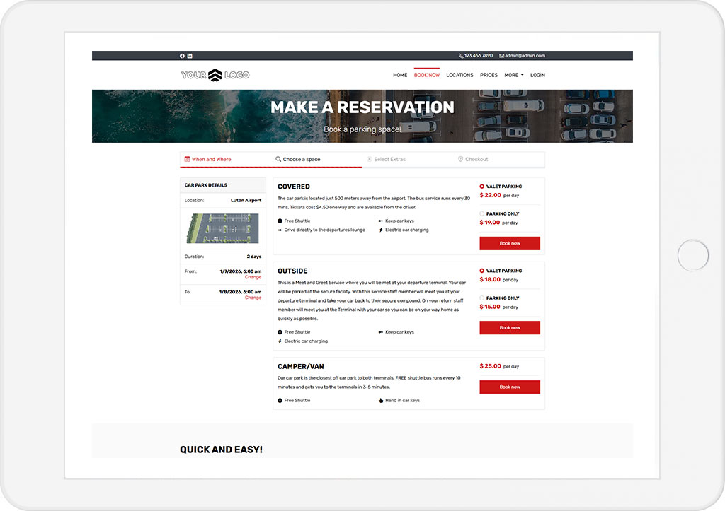Go to the Locations menu item
The height and width of the screenshot is (511, 725).
[x=459, y=75]
